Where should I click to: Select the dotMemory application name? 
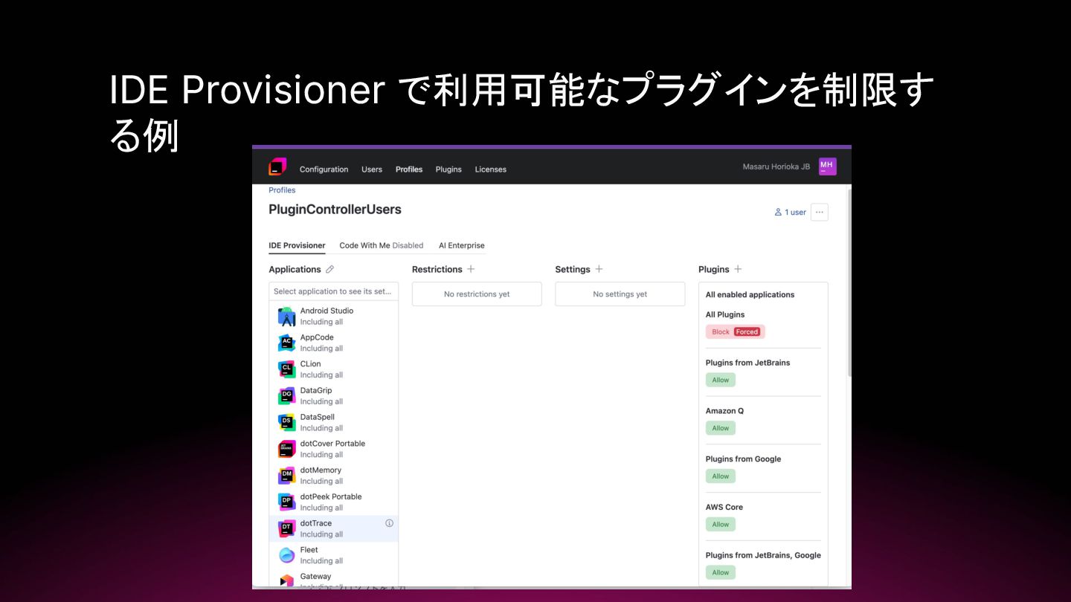[x=321, y=470]
